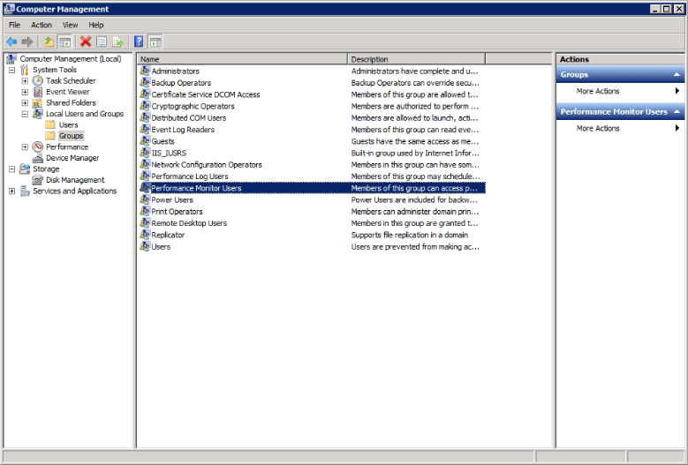The image size is (688, 465).
Task: Select Local Users and Groups label
Action: pos(85,114)
